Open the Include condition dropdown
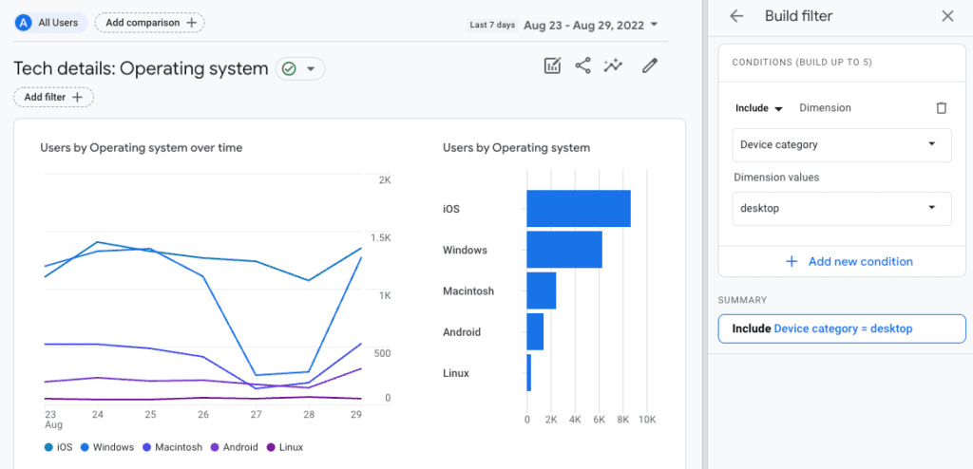This screenshot has width=973, height=469. pos(759,108)
